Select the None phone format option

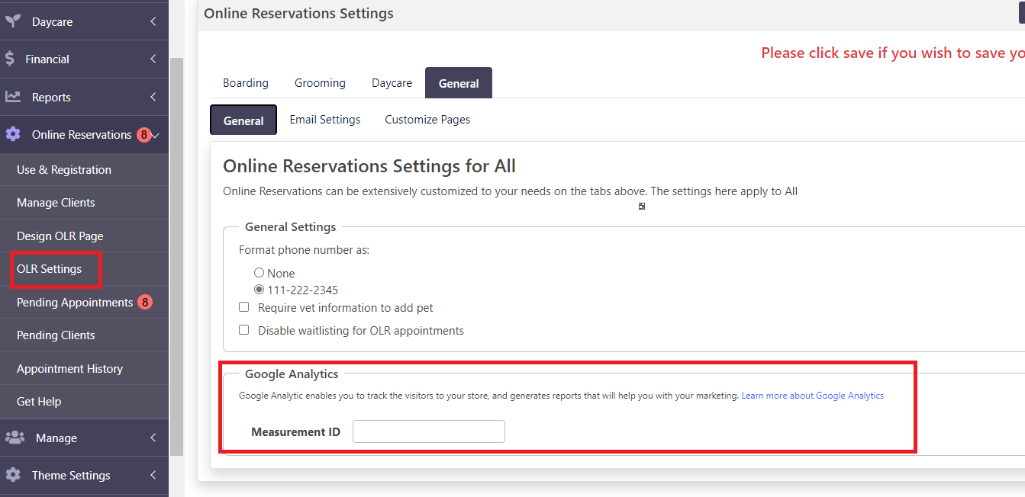(259, 273)
